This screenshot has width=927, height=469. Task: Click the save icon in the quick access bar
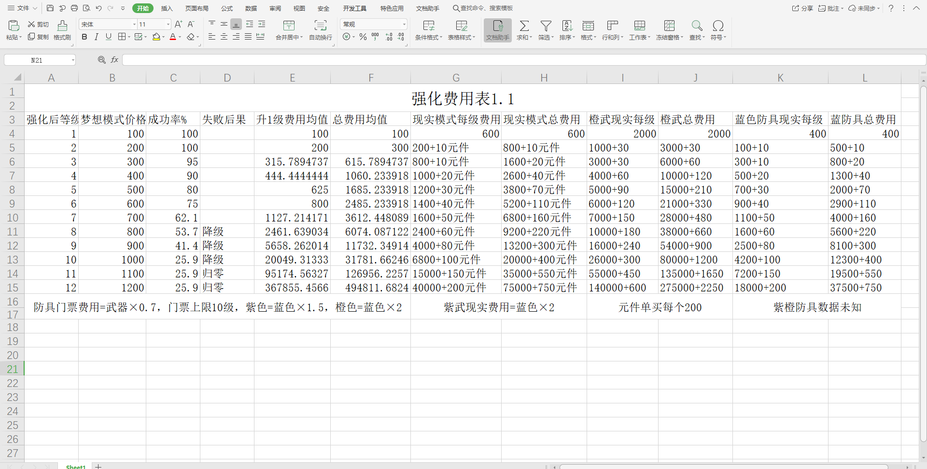tap(50, 8)
